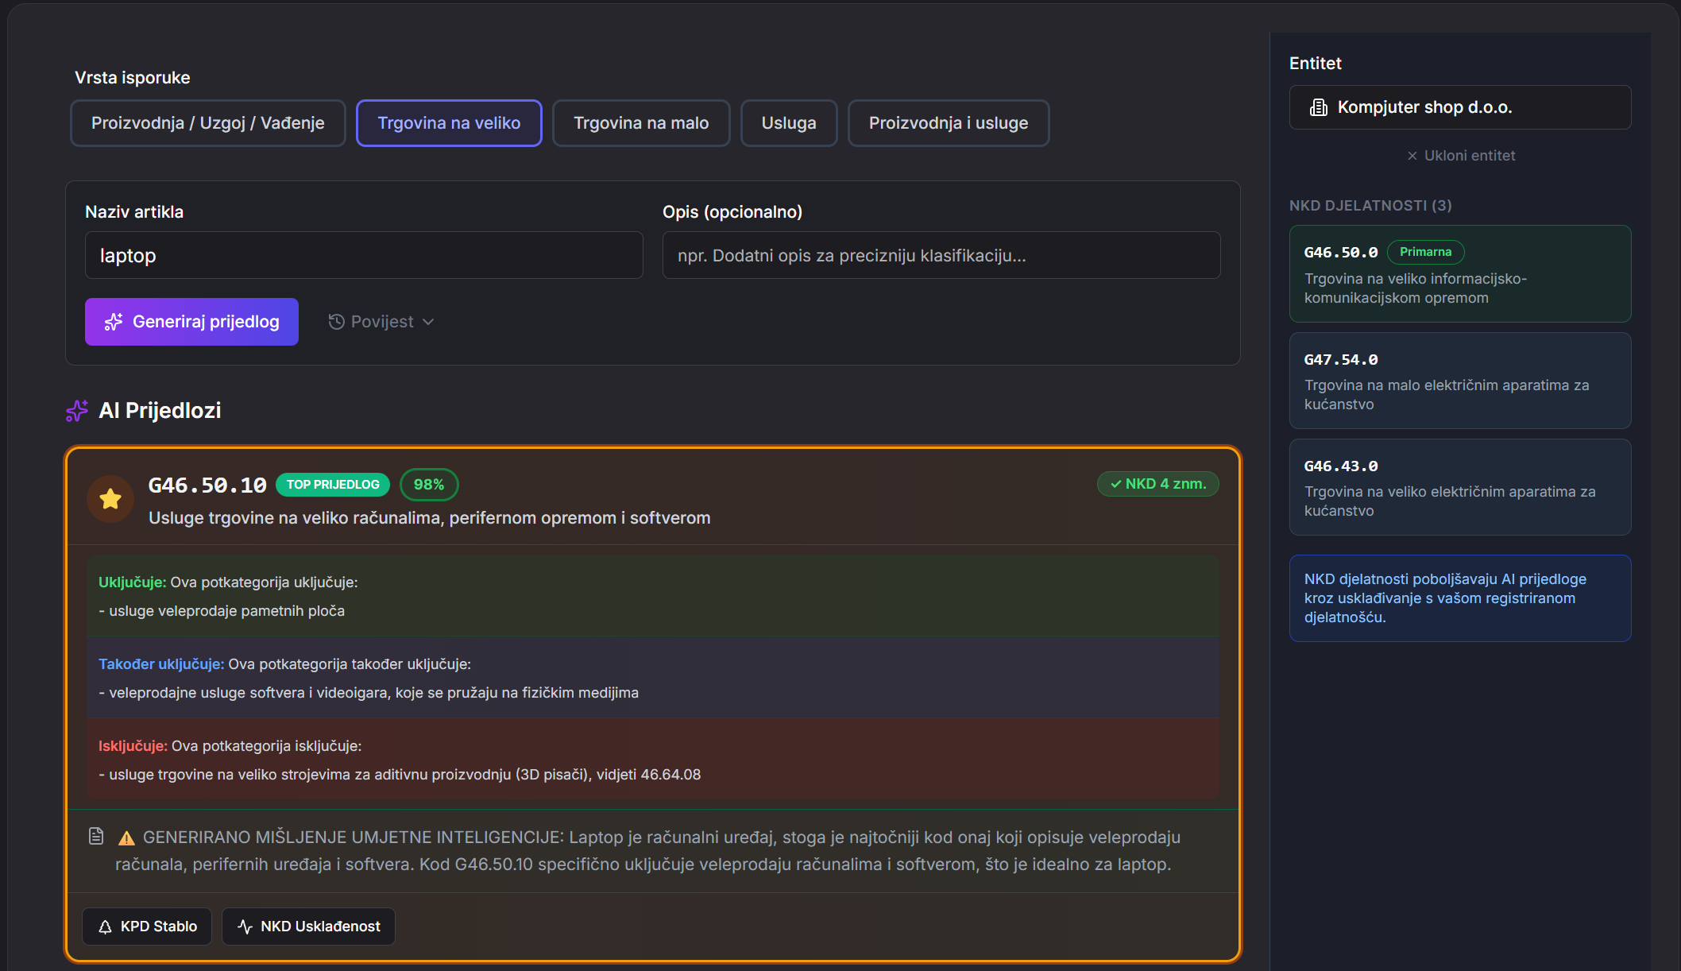Screen dimensions: 1681x971
Task: Click the document icon beside AI opinion text
Action: 96,836
